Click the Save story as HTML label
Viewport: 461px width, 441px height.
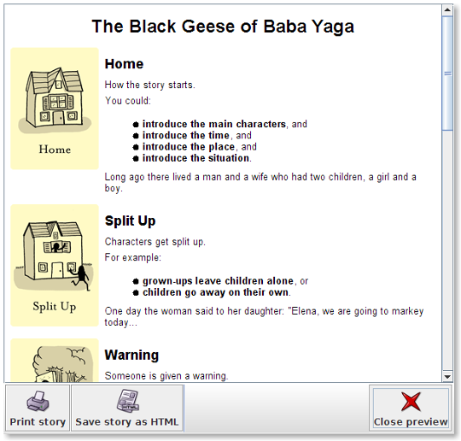point(127,422)
